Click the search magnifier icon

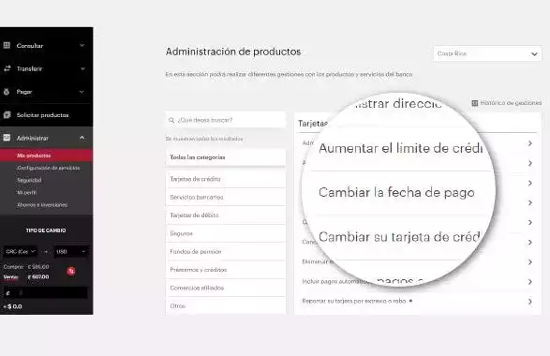pyautogui.click(x=171, y=120)
